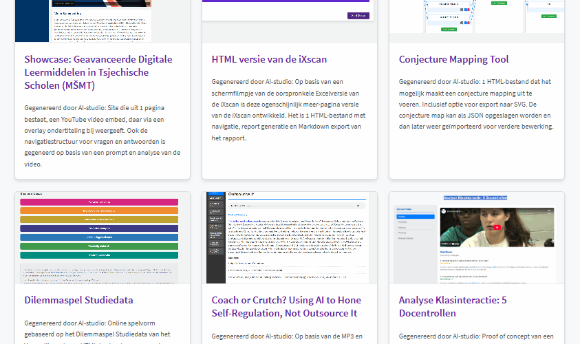Click the purple button in the iXscan preview

point(358,15)
